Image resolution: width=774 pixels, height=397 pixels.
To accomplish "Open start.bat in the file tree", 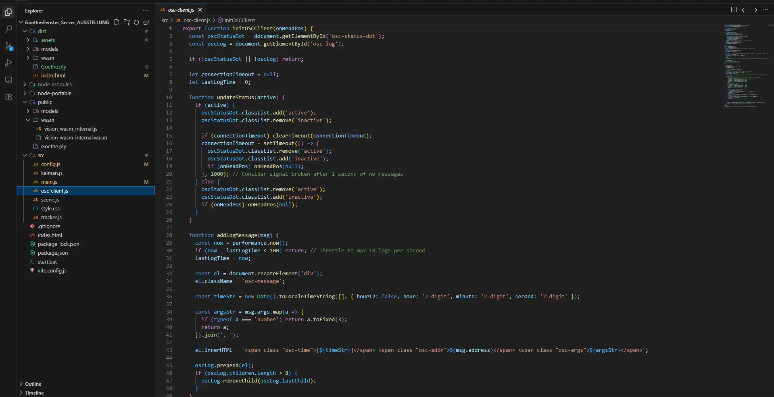I will tap(86, 262).
